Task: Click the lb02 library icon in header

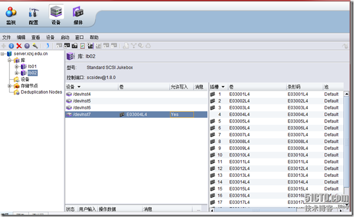Action: click(71, 56)
